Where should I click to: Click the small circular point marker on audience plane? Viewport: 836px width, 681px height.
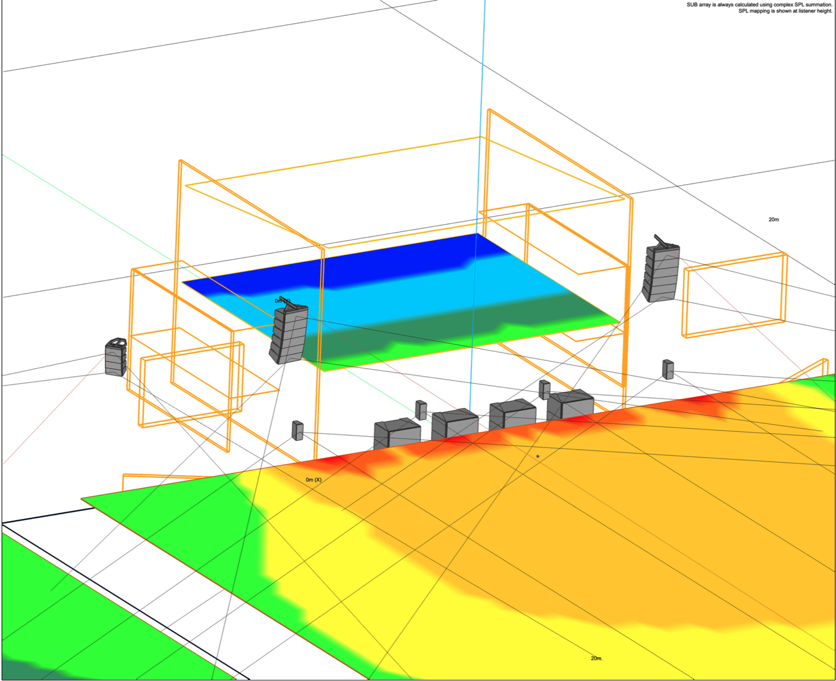538,456
